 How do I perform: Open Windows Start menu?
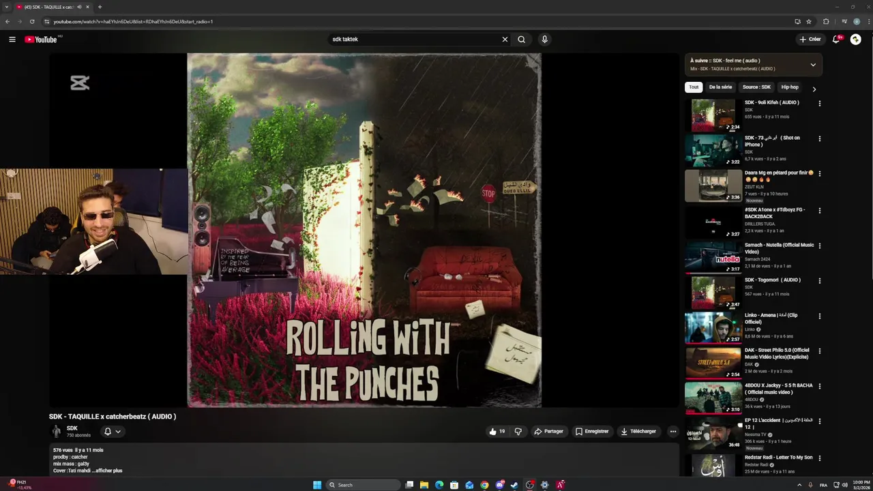tap(317, 485)
